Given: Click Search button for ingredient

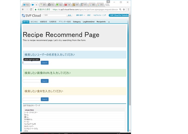Looking at the screenshot, I should tap(45, 99).
